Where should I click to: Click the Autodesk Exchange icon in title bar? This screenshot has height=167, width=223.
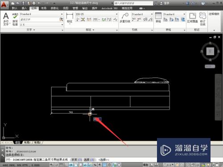click(x=188, y=3)
